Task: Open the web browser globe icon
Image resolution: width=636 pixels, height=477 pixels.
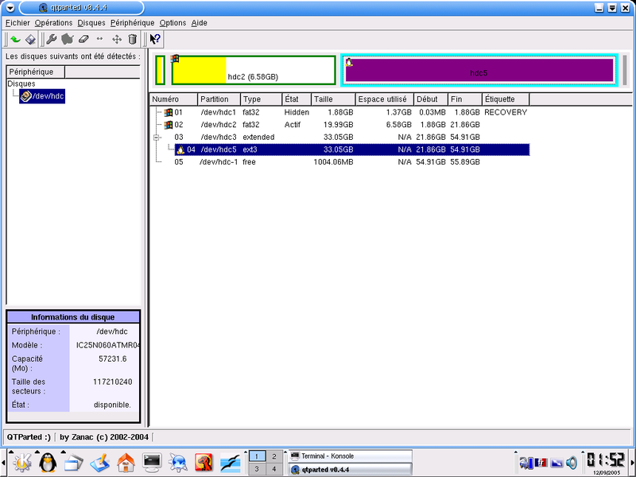Action: click(177, 463)
